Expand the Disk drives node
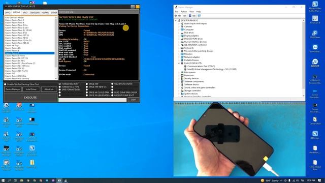This screenshot has width=325, height=183. [x=179, y=33]
